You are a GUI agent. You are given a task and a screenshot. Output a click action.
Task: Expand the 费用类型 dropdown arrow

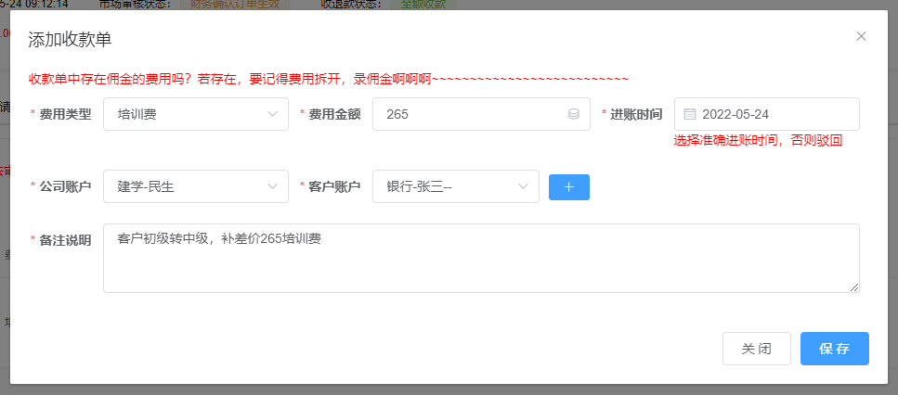click(272, 114)
